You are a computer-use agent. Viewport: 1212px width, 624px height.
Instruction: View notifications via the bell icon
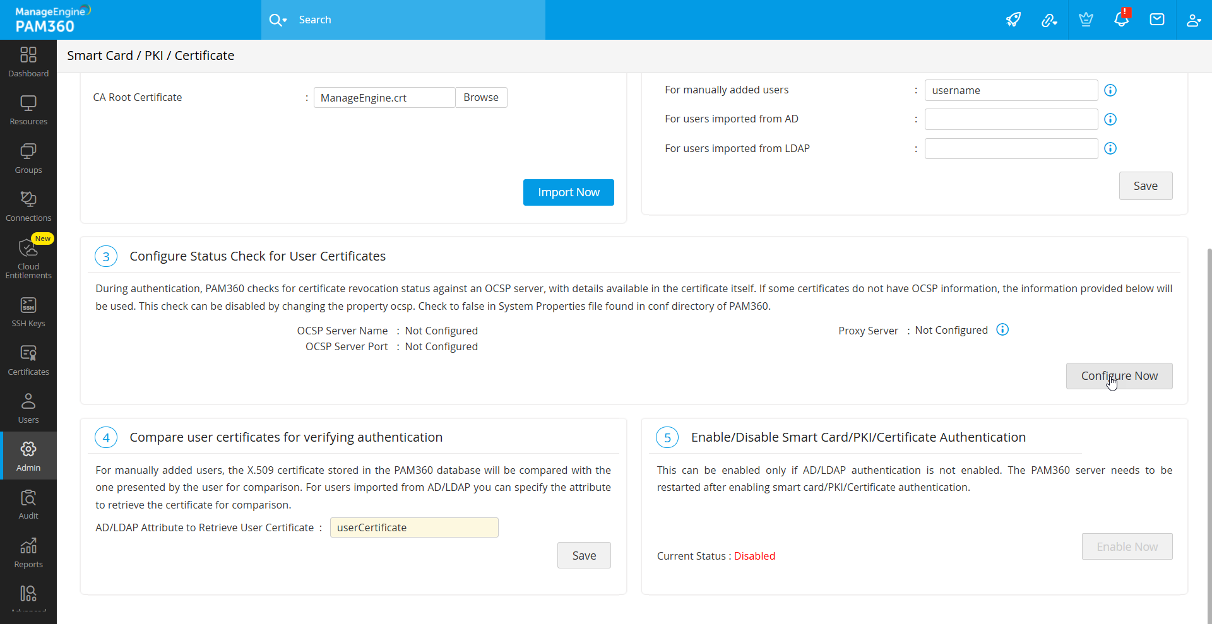[1121, 20]
